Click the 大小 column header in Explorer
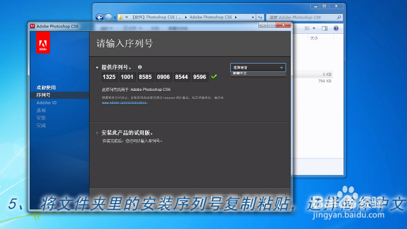Screen dimensions: 407x229 point(314,38)
